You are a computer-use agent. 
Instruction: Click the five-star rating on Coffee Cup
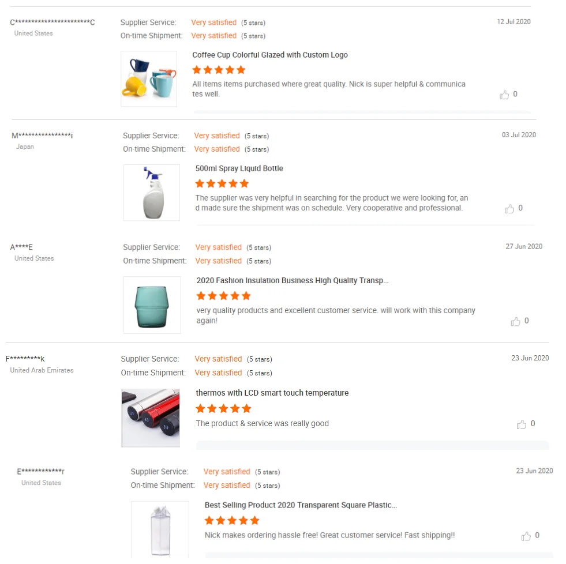point(219,70)
